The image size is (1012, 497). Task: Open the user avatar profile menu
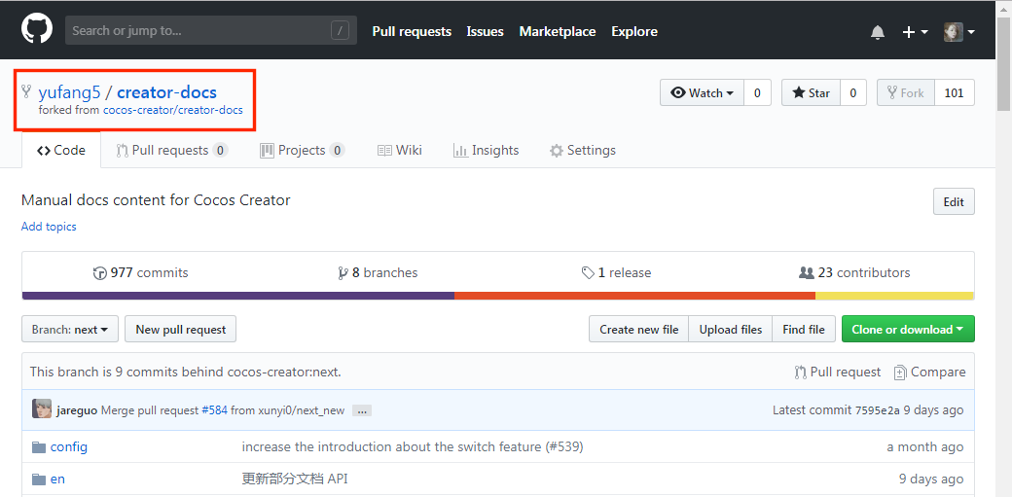(x=959, y=32)
